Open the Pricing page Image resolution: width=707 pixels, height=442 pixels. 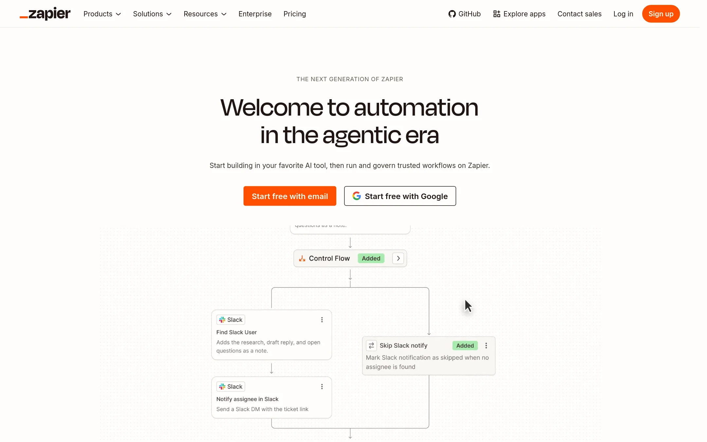click(295, 14)
